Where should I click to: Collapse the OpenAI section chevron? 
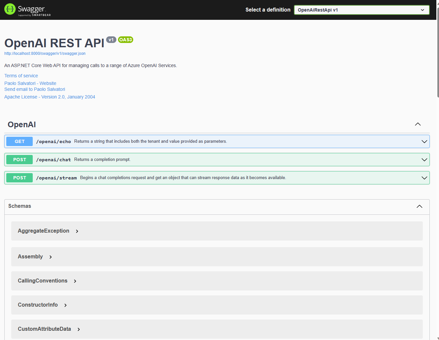pyautogui.click(x=418, y=124)
